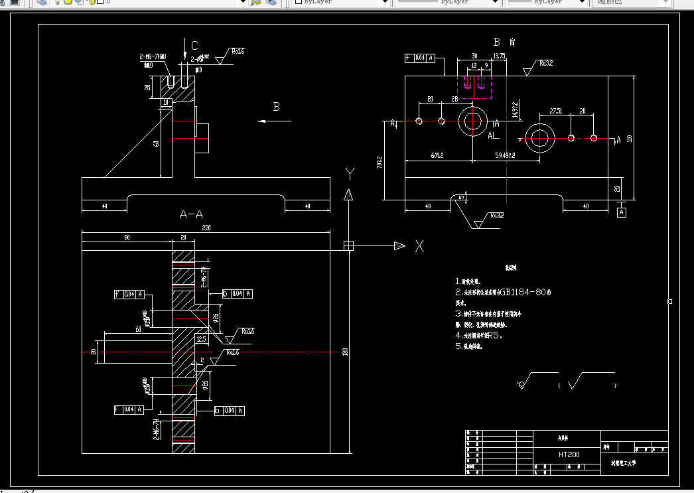Select the datum A box symbol
The image size is (694, 493).
pos(622,213)
